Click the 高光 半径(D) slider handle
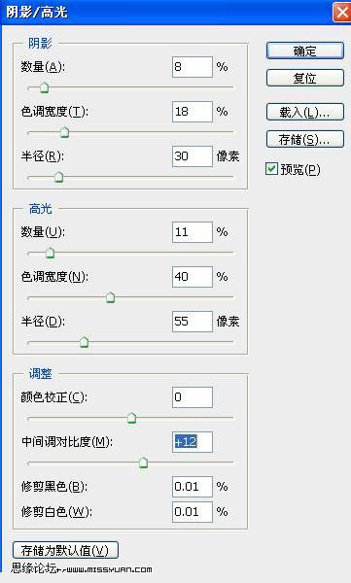Image resolution: width=351 pixels, height=583 pixels. [85, 342]
